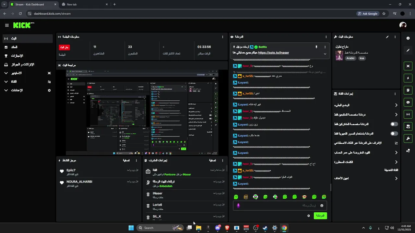Open chat settings via the gear icon
The height and width of the screenshot is (233, 415).
(x=309, y=216)
